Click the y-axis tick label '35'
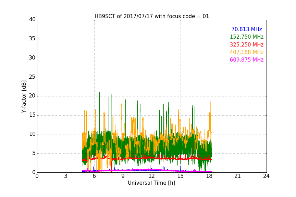The image size is (296, 197). (x=32, y=39)
